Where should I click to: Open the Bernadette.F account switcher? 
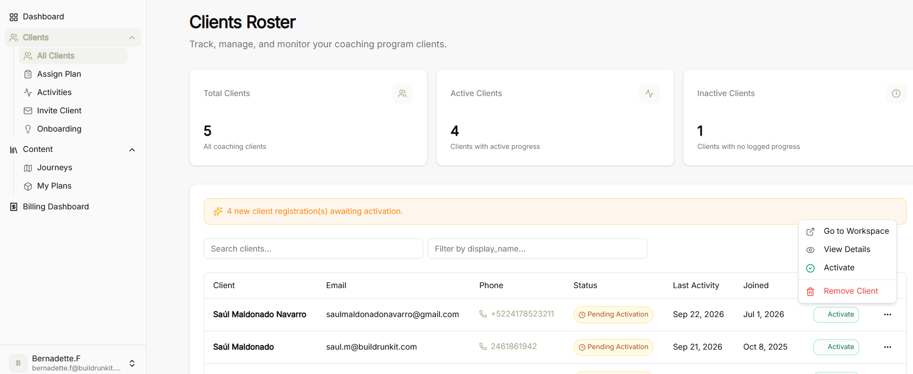[x=132, y=363]
